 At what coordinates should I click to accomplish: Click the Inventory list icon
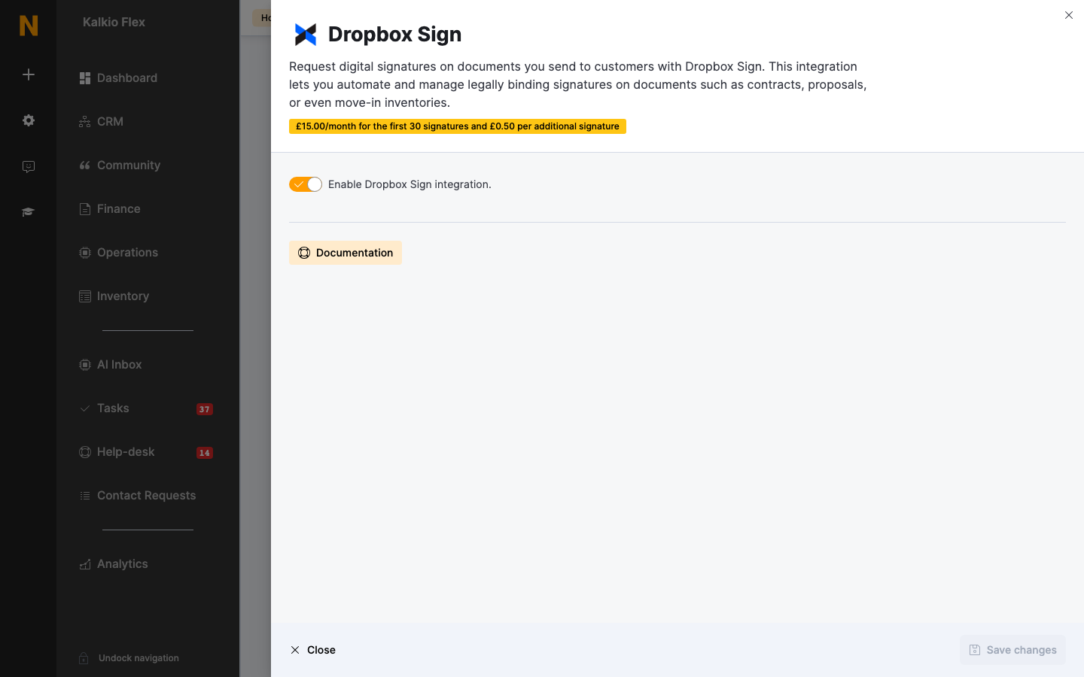[x=85, y=296]
